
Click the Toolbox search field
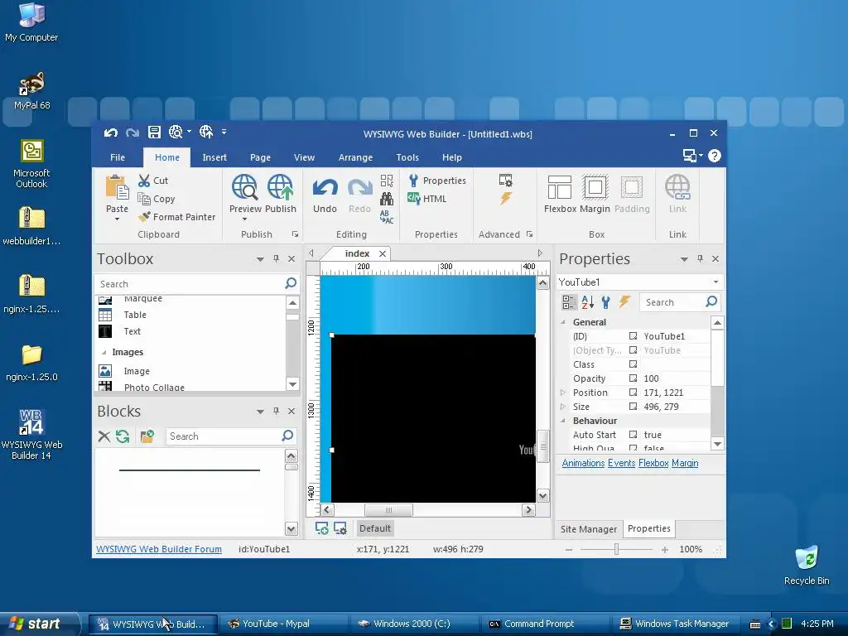(x=190, y=284)
